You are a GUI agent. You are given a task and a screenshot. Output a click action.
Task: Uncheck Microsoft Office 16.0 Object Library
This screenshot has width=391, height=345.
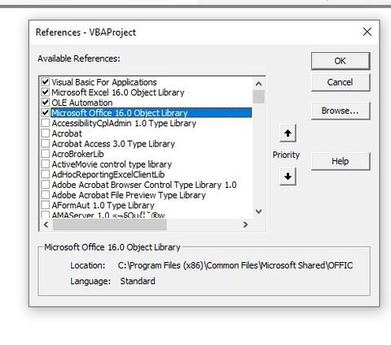coord(45,113)
